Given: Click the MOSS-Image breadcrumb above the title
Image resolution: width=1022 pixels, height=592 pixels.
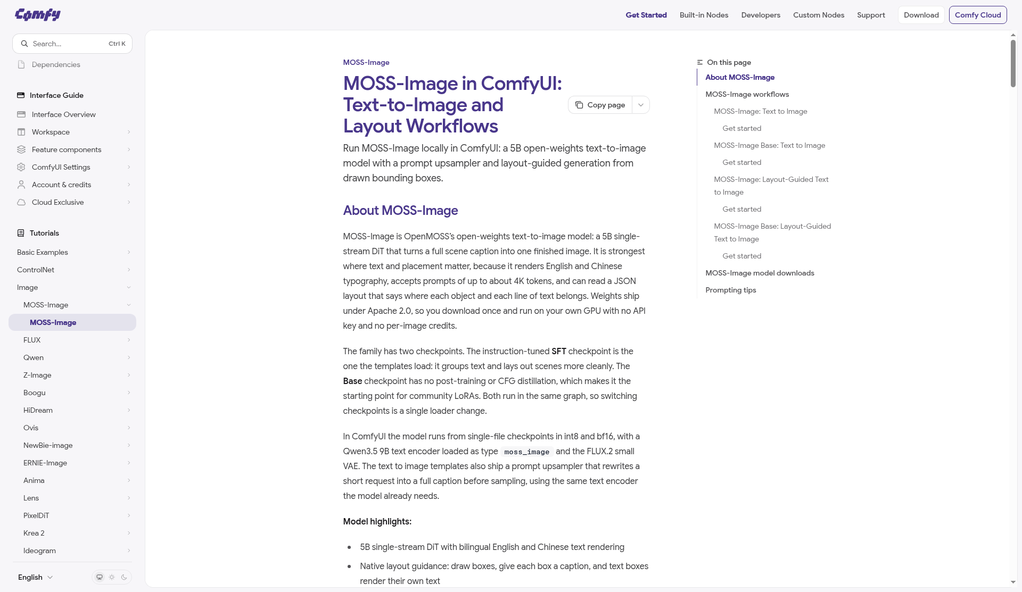Looking at the screenshot, I should (x=366, y=62).
